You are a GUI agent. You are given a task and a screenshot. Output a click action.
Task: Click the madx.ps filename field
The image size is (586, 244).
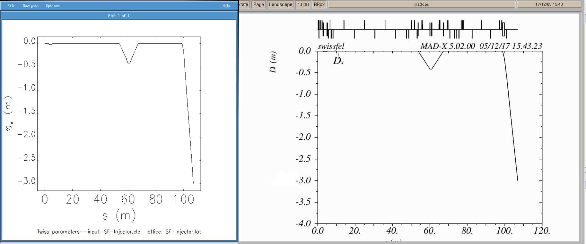421,4
